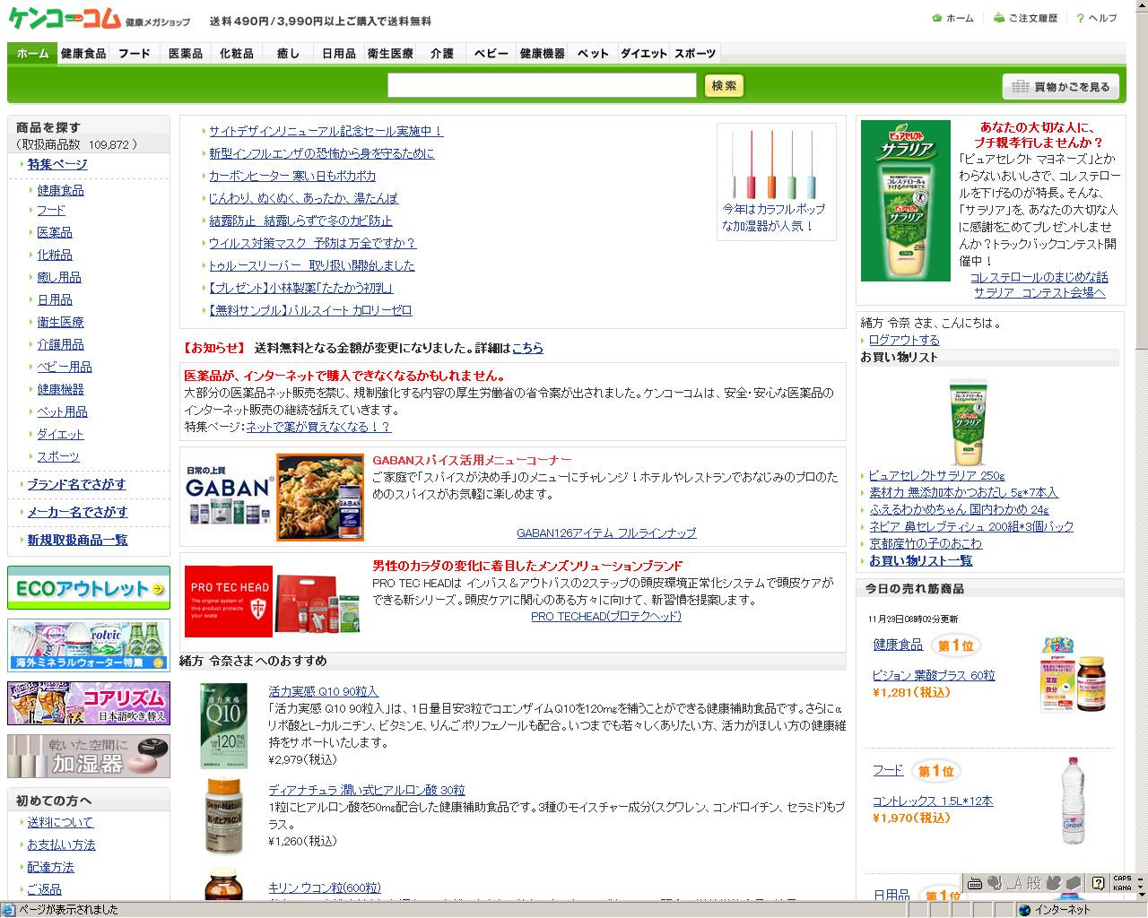Browse by maker メーカー名でさがす
This screenshot has width=1148, height=918.
[x=77, y=512]
